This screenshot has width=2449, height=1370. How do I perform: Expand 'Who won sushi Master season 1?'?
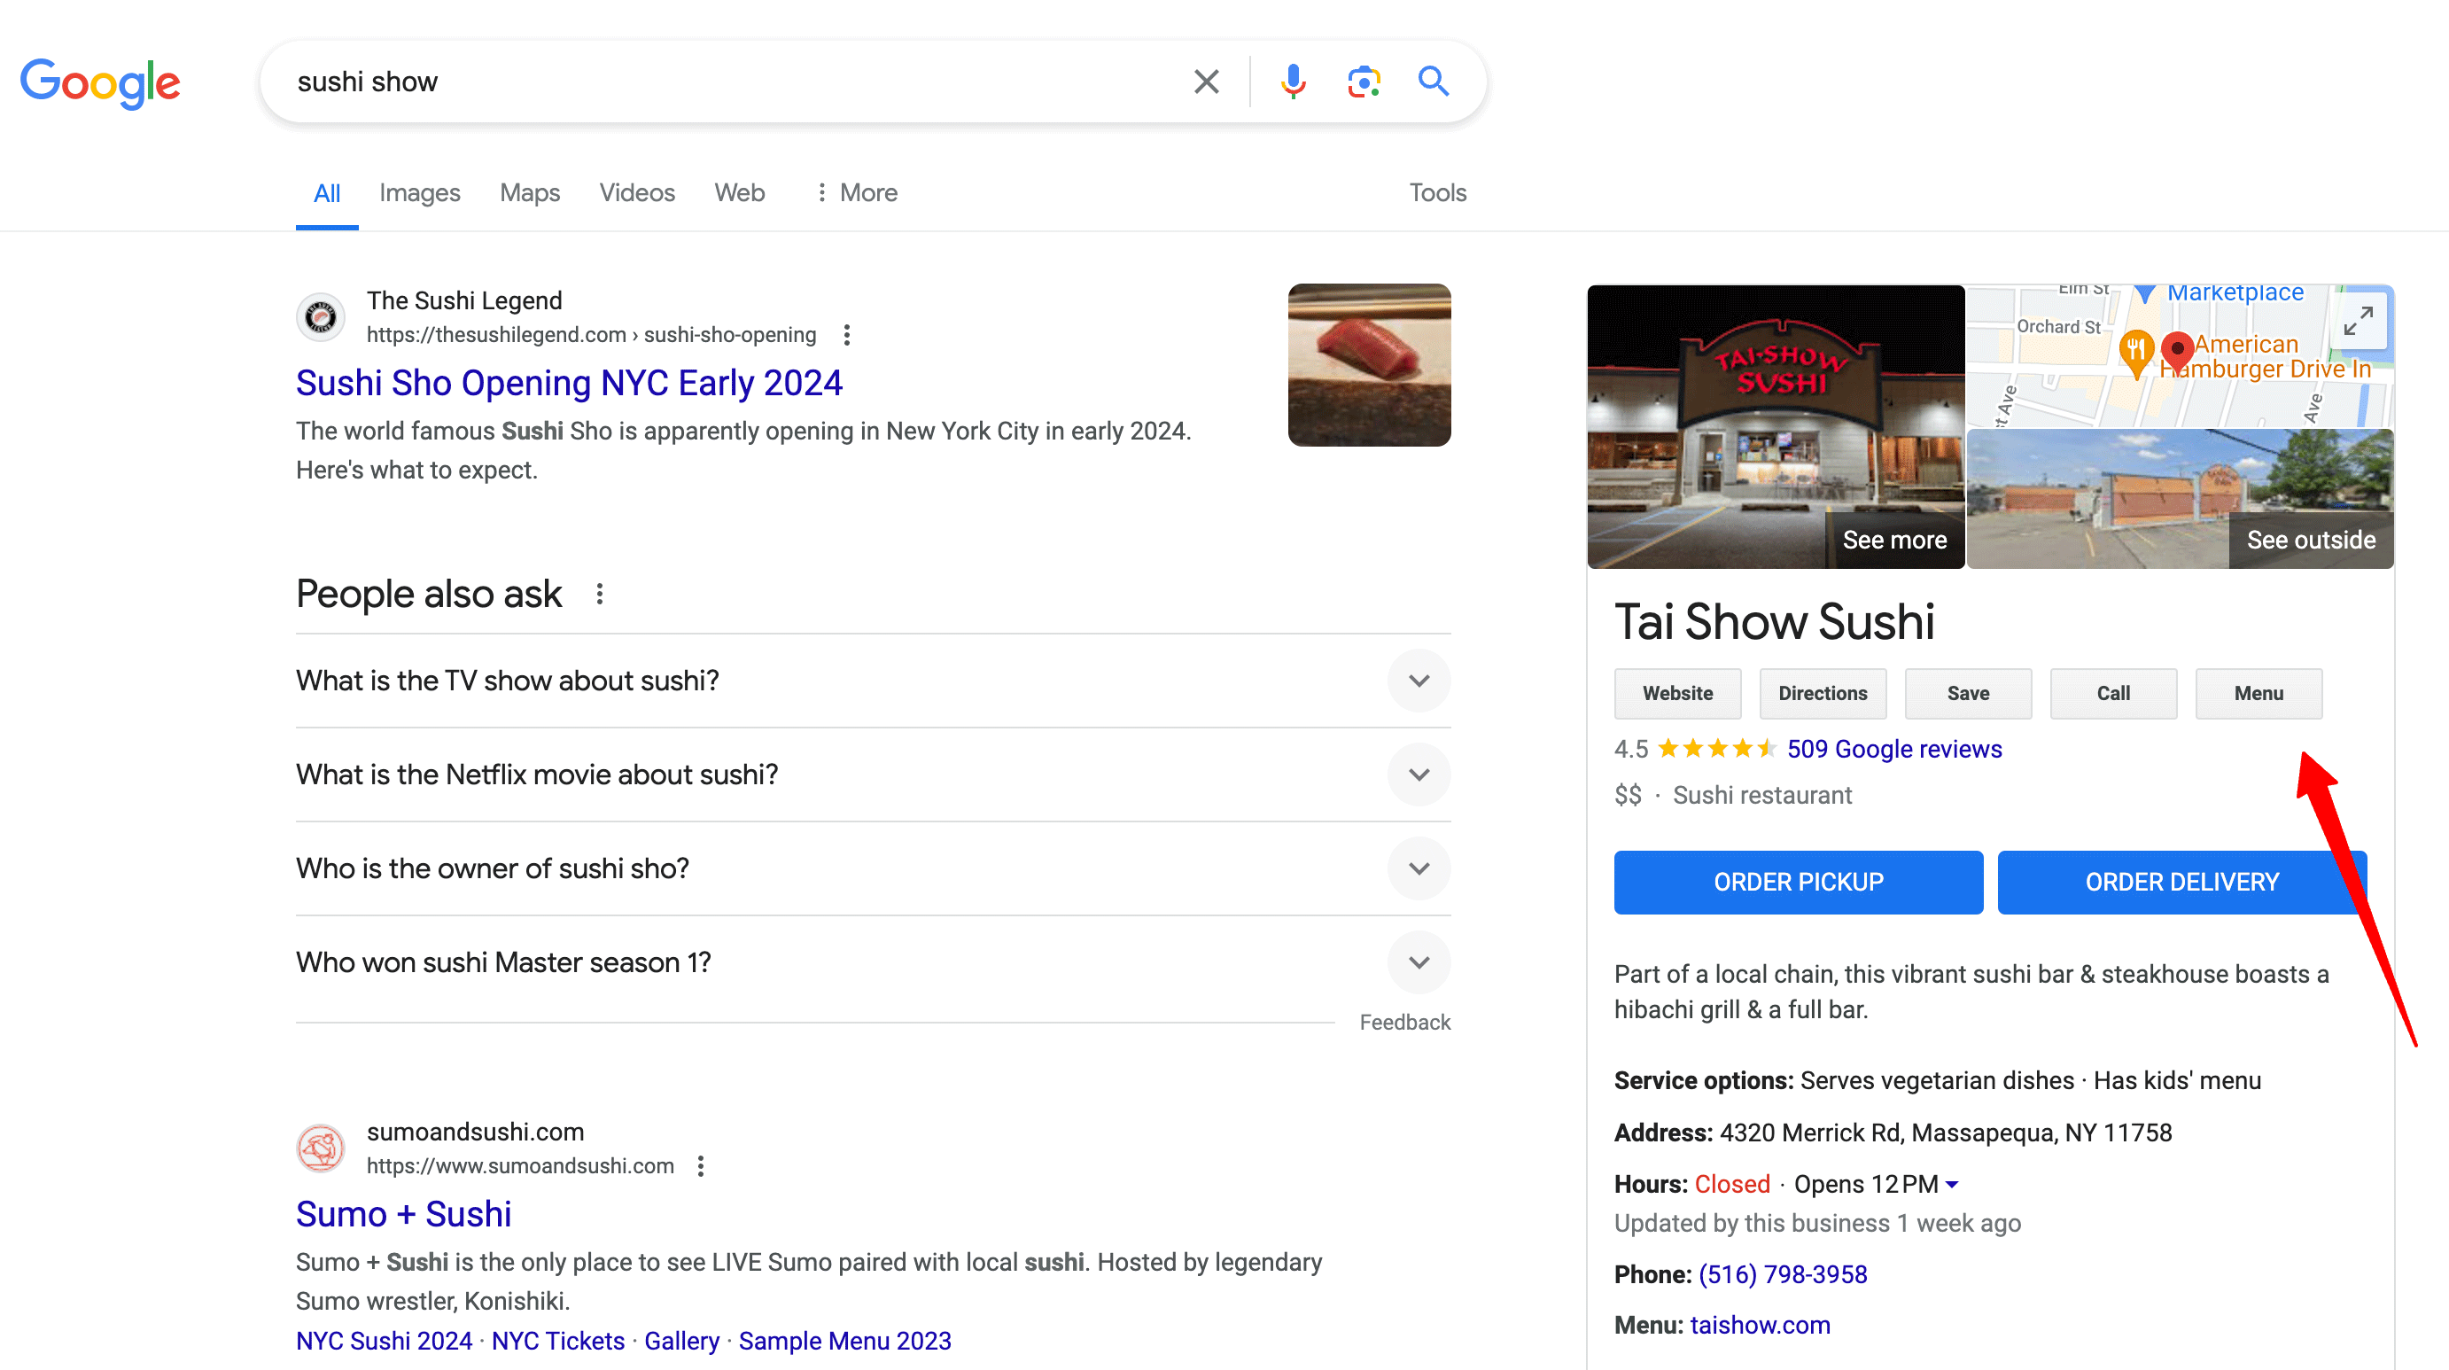[x=1419, y=962]
